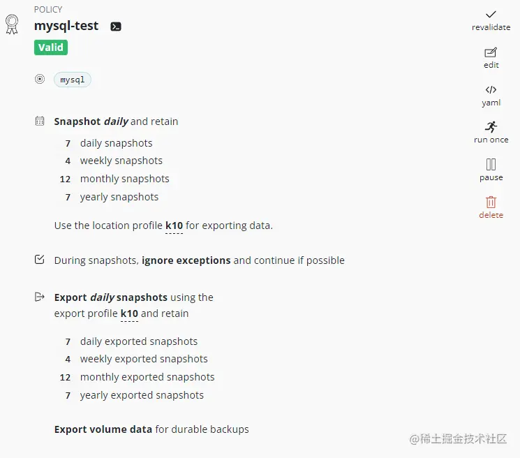This screenshot has height=458, width=520.
Task: View the policy yaml code icon
Action: click(x=491, y=90)
